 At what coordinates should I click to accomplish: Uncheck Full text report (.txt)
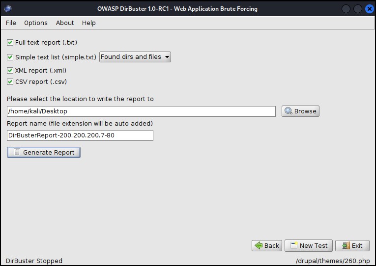coord(10,43)
